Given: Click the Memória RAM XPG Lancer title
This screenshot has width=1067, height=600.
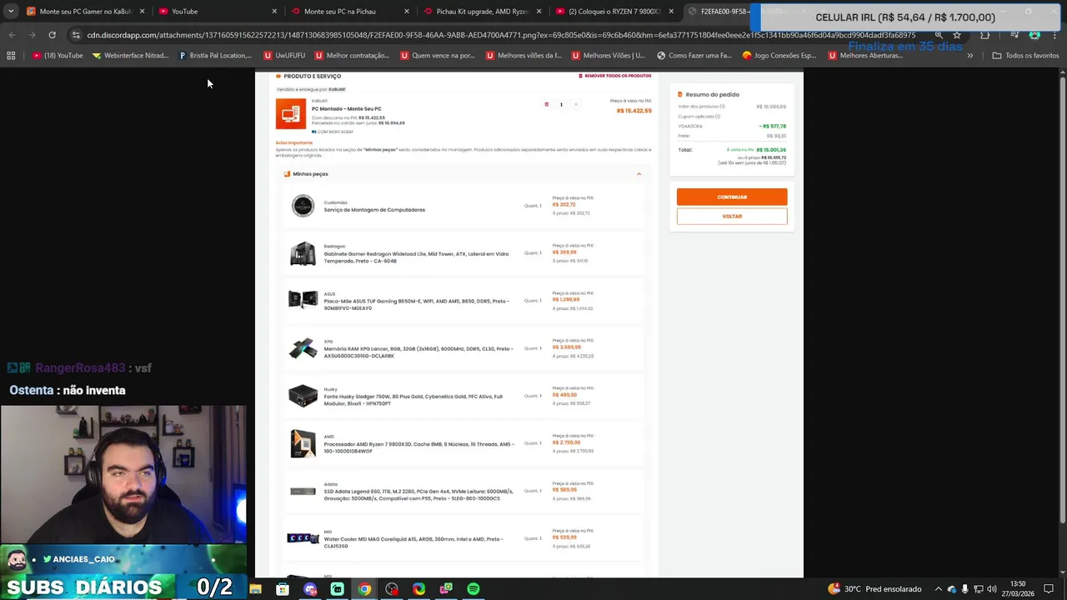Looking at the screenshot, I should [x=418, y=352].
